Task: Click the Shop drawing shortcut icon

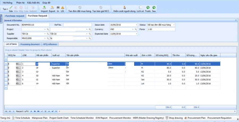Action: [x=167, y=118]
